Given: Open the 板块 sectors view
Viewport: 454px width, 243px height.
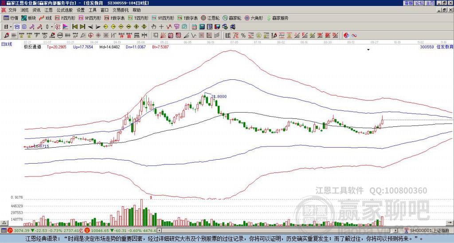Looking at the screenshot, I should [28, 18].
